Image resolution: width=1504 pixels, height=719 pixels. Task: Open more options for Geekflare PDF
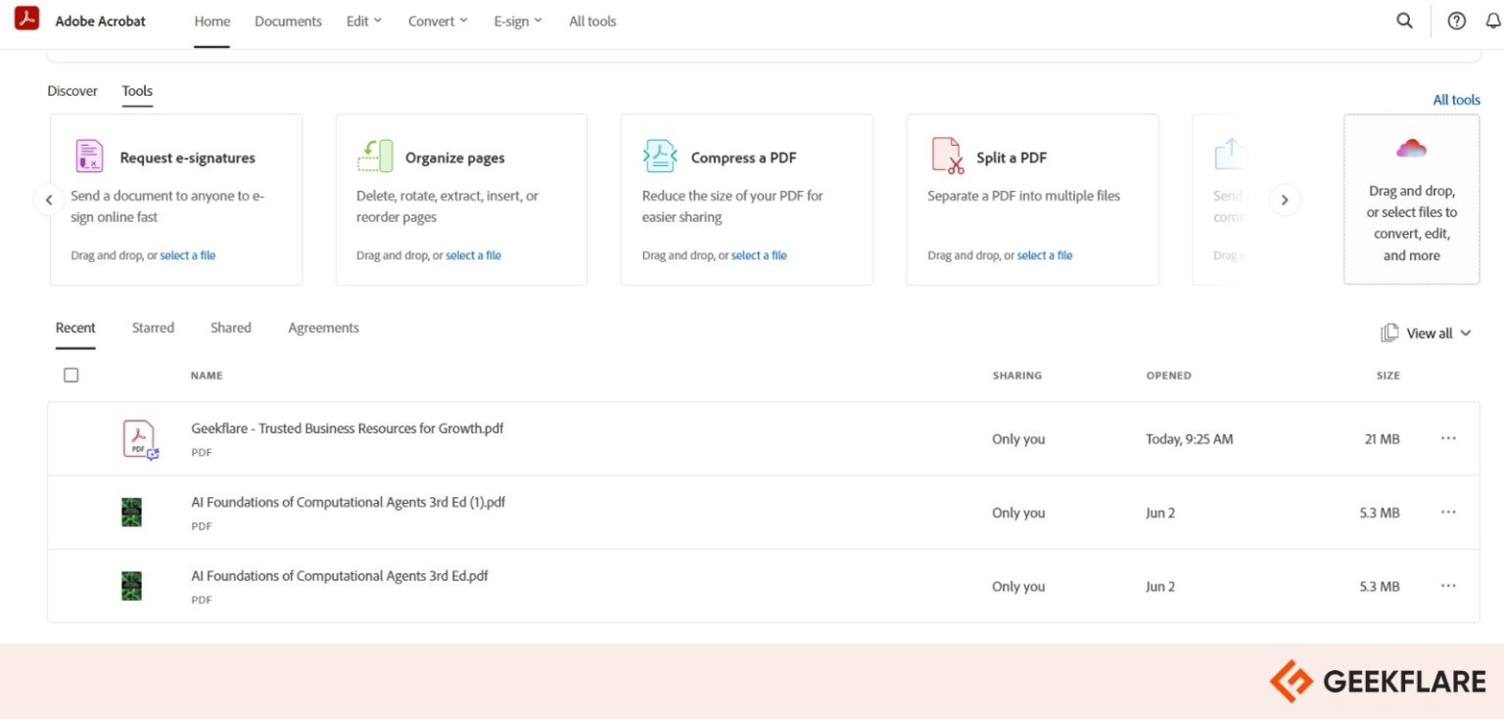1448,438
